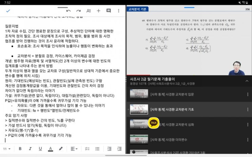Viewport: 252px width, 157px height.
Task: Open the floating KakaoTalk chat bubble
Action: [x=154, y=123]
